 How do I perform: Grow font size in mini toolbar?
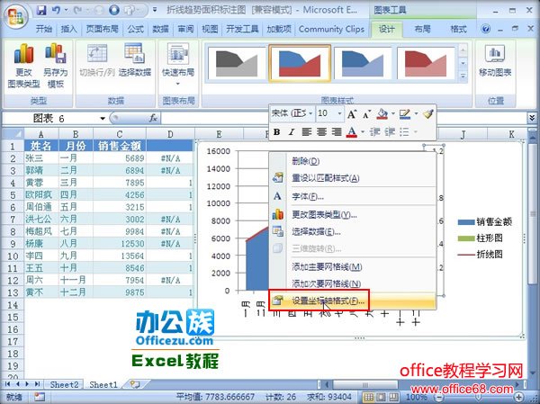coord(352,114)
